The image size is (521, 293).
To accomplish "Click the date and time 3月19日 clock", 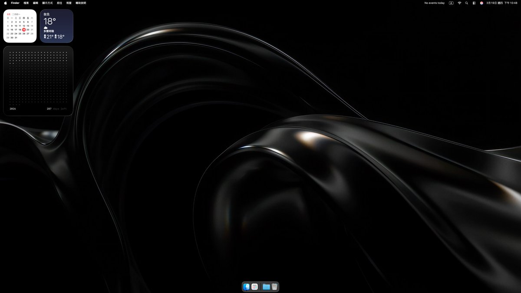I will point(502,3).
